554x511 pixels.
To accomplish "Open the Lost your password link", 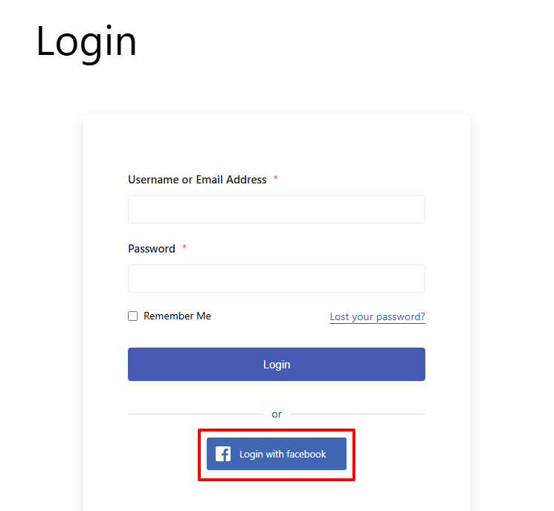I will [x=377, y=316].
